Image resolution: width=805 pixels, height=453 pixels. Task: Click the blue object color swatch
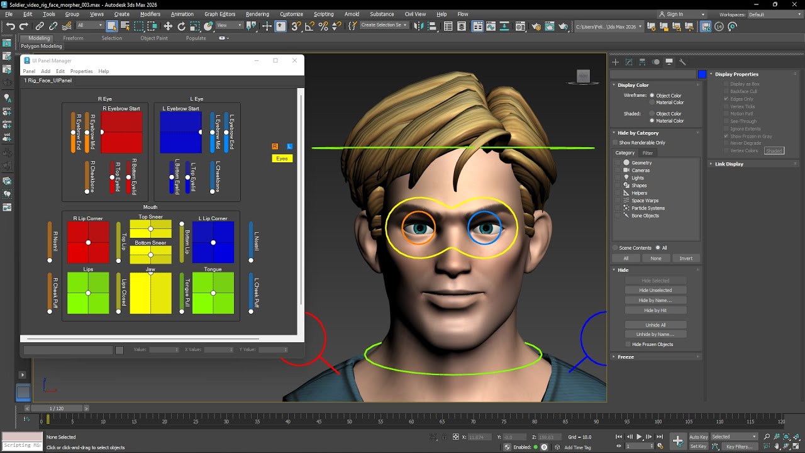tap(702, 74)
